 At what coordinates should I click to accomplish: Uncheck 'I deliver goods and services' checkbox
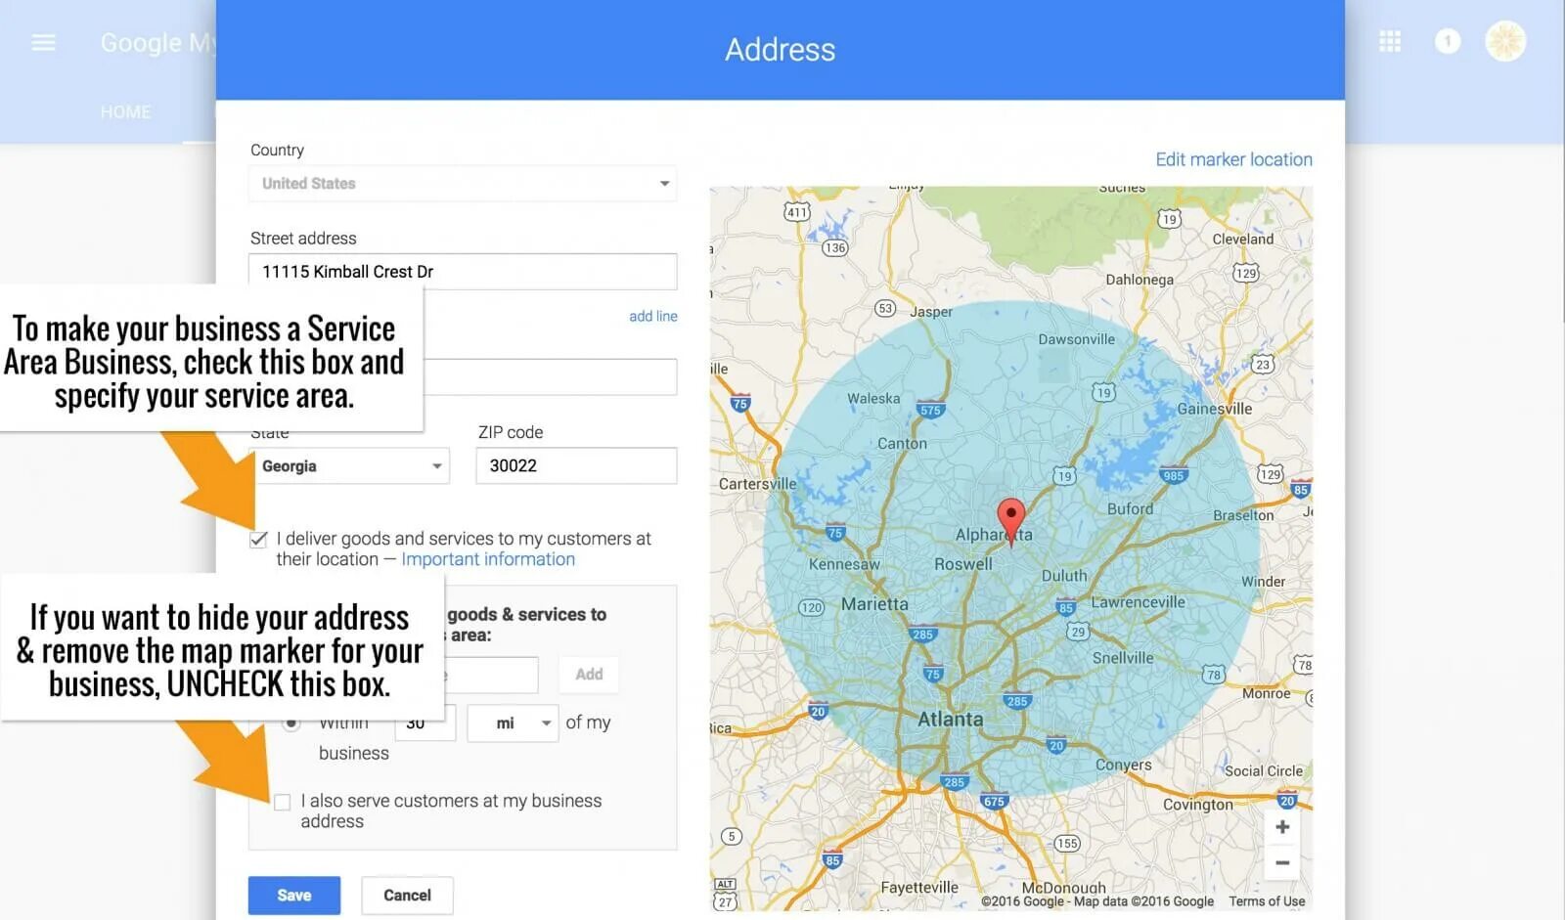click(x=258, y=540)
